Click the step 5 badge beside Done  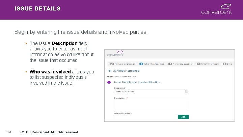point(224,64)
